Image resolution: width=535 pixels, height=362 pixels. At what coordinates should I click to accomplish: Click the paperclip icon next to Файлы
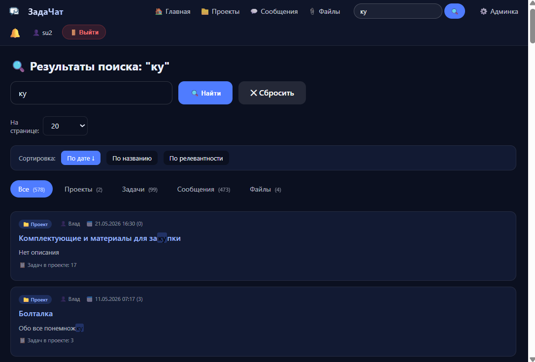point(312,12)
